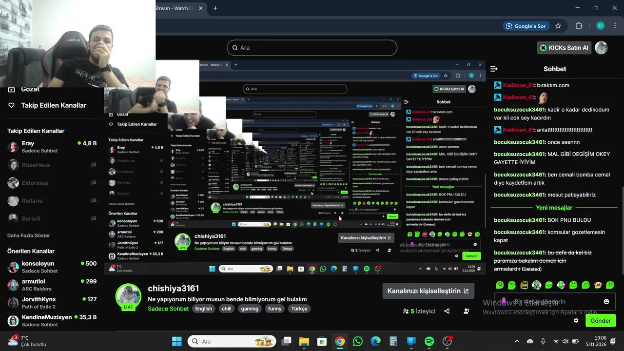Send message with Gönder button
Viewport: 624px width, 351px height.
(601, 321)
